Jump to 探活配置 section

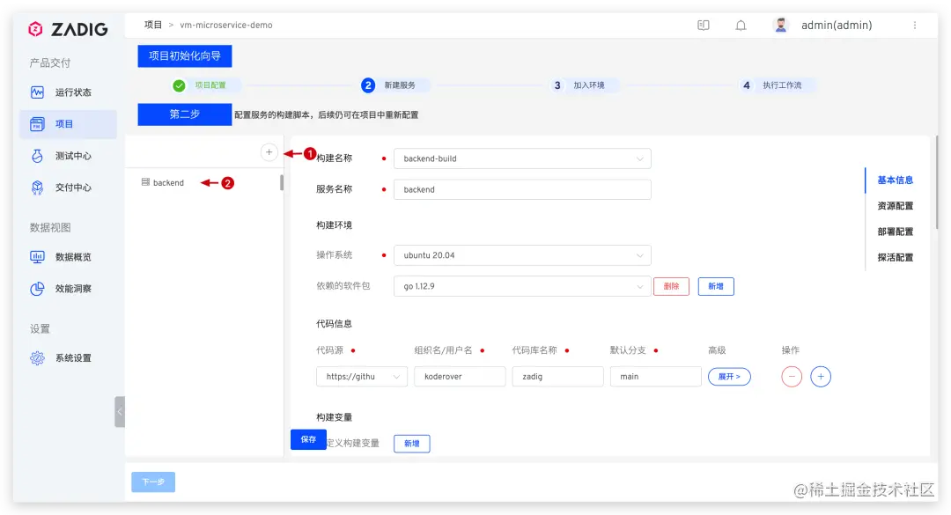896,257
